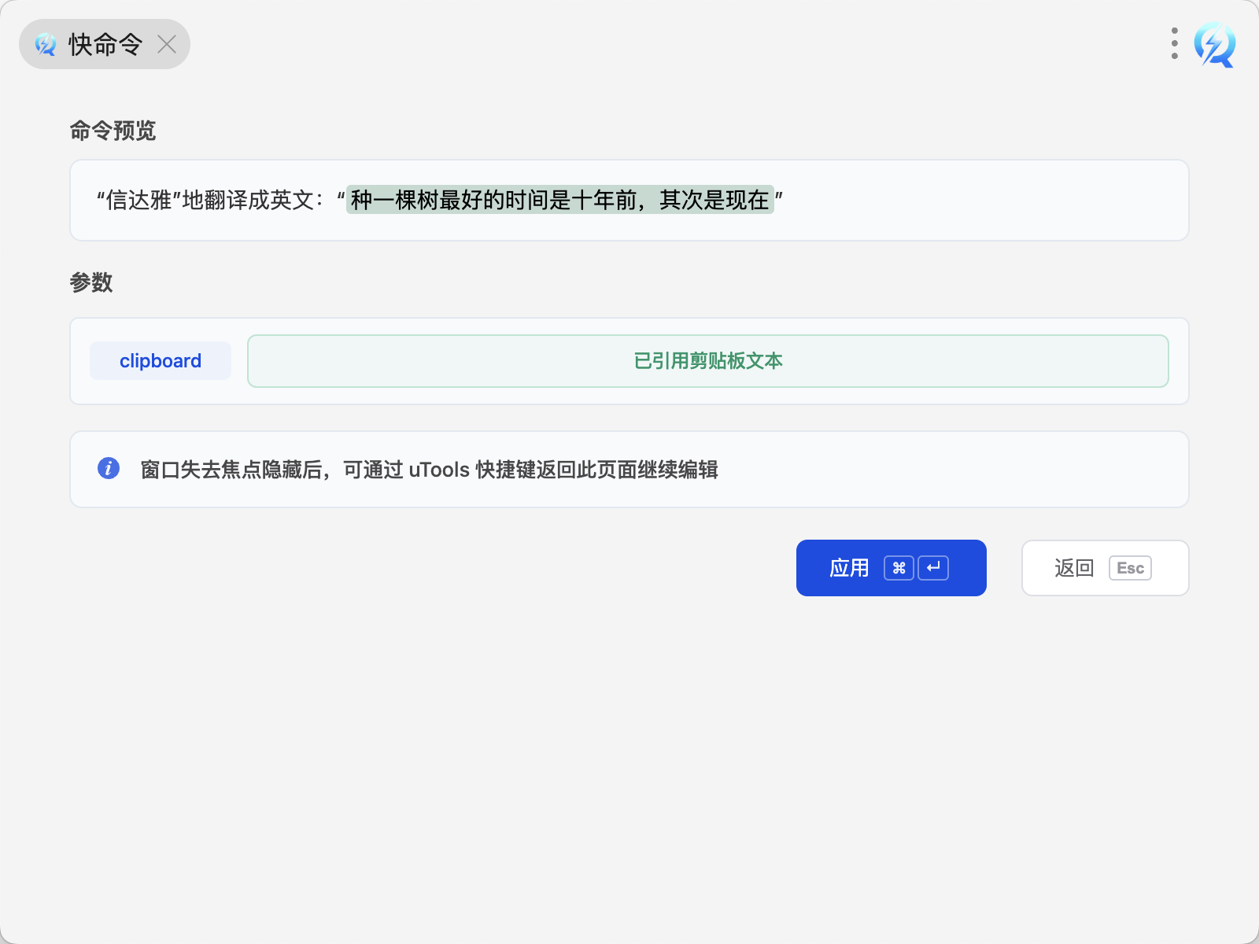Click the 快命令 tag label text
The width and height of the screenshot is (1259, 944).
(x=105, y=45)
